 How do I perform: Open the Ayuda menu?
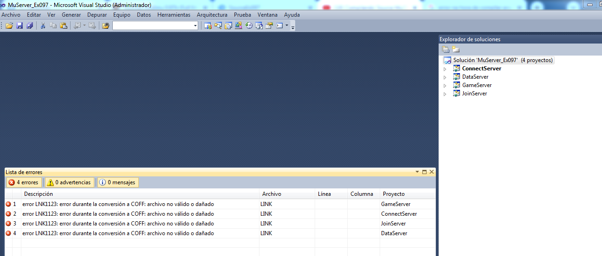292,15
